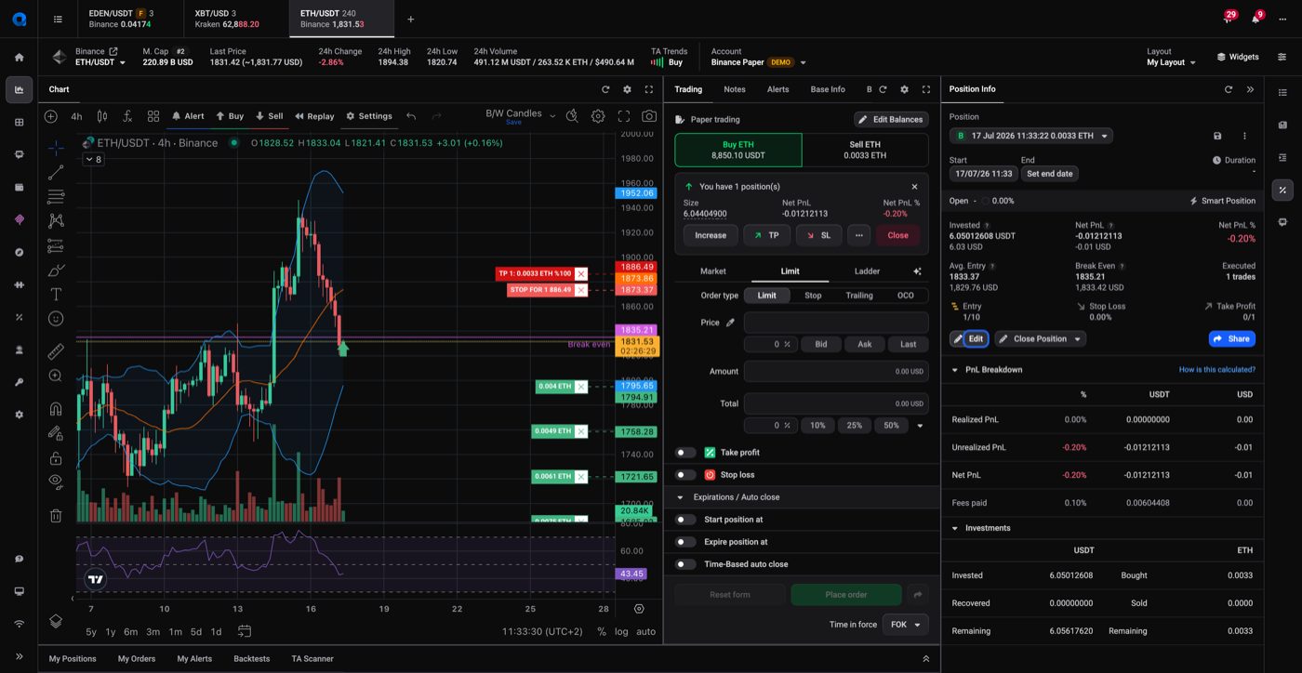Viewport: 1302px width, 673px height.
Task: Toggle magnet mode on chart
Action: (x=56, y=409)
